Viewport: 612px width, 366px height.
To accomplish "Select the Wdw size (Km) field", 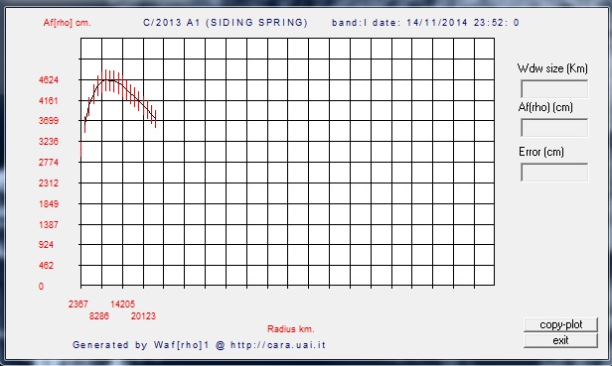I will point(554,89).
